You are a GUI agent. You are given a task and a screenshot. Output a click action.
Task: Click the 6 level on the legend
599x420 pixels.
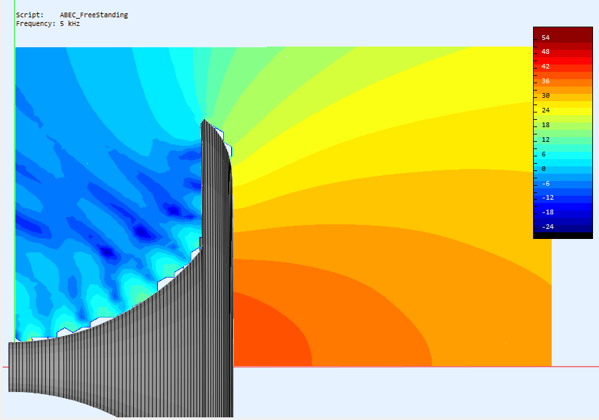(544, 154)
